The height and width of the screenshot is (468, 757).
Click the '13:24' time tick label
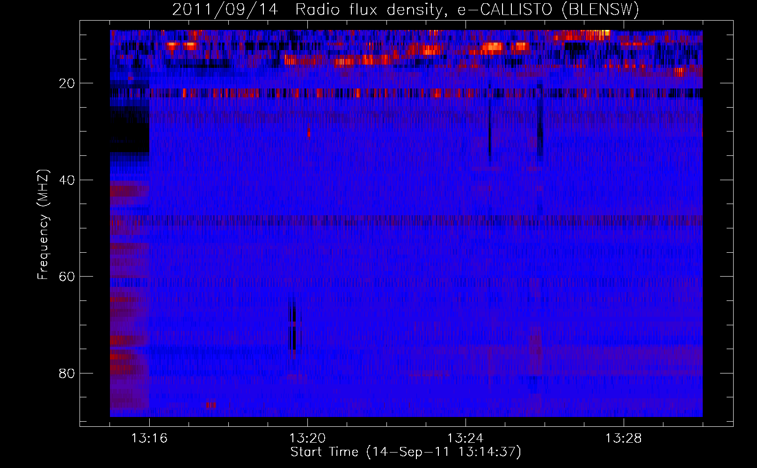(466, 438)
